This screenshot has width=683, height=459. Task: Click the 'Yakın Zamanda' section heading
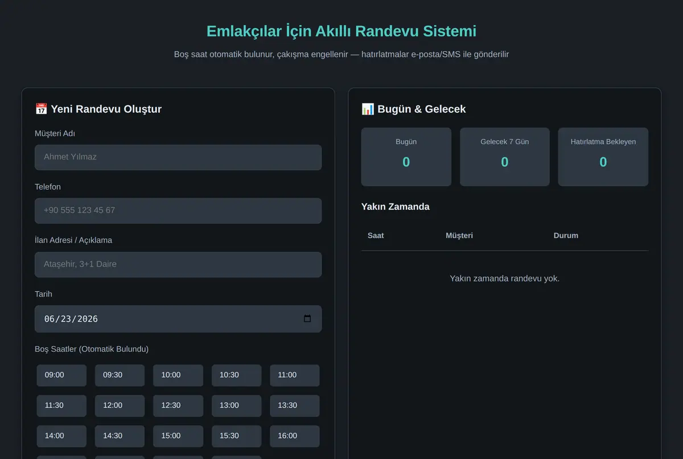click(x=396, y=207)
